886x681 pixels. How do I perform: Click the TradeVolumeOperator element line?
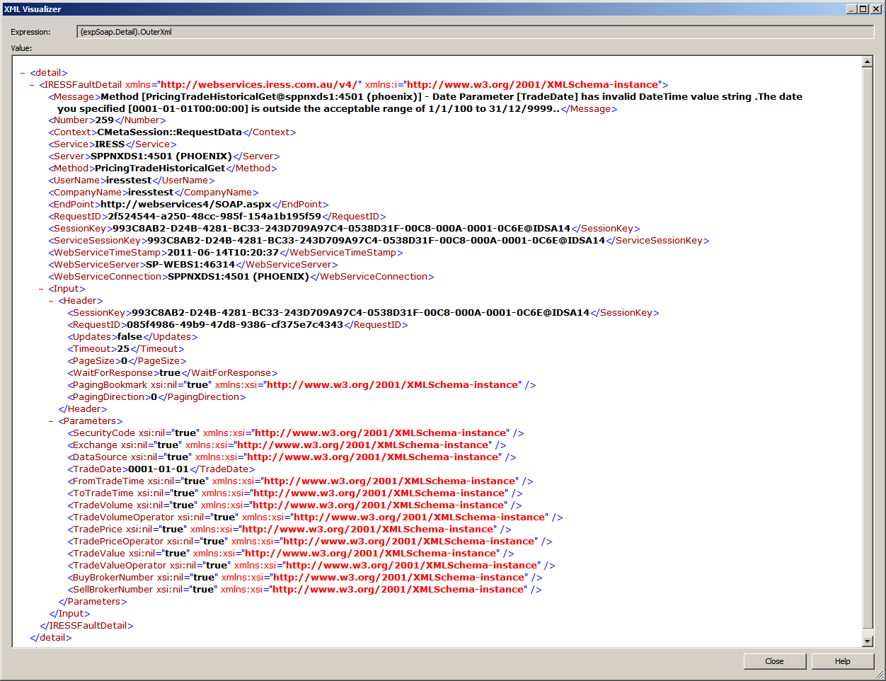click(316, 517)
